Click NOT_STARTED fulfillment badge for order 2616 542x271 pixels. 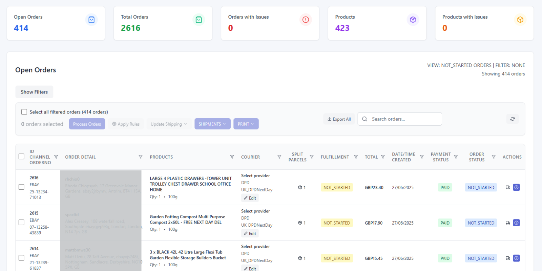(337, 187)
